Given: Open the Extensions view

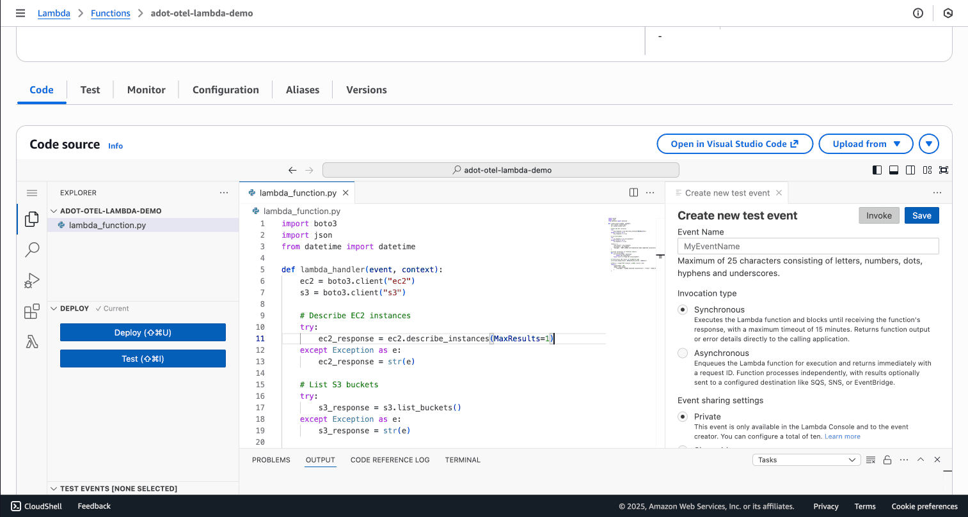Looking at the screenshot, I should click(x=31, y=311).
